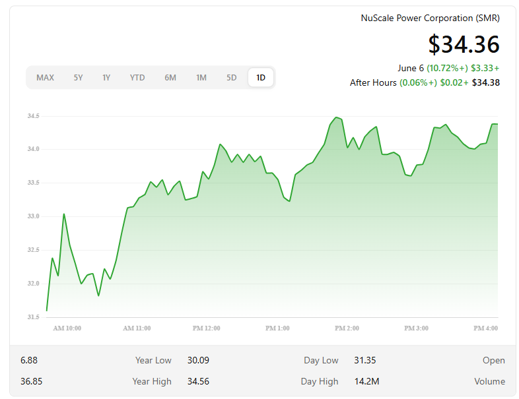
Task: Switch to the 6M range
Action: pos(170,78)
